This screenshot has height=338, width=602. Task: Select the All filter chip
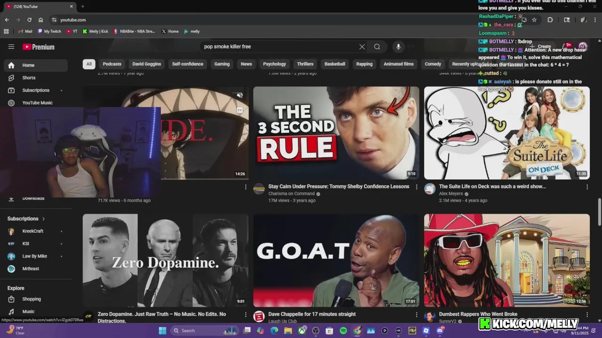click(89, 64)
